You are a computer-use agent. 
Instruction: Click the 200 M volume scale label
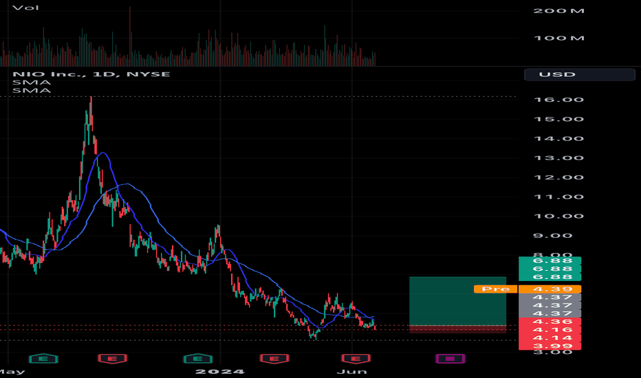tap(559, 11)
